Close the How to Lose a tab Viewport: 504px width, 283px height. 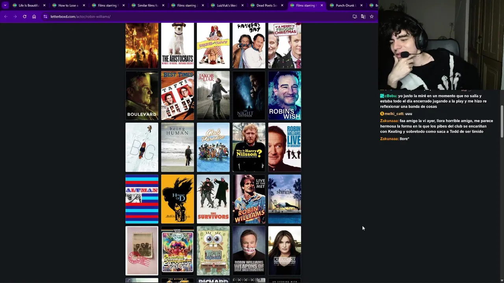pos(84,6)
